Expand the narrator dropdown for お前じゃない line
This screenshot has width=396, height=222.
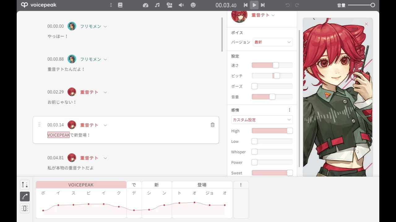point(105,92)
